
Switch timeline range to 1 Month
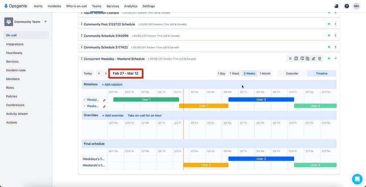(x=265, y=73)
